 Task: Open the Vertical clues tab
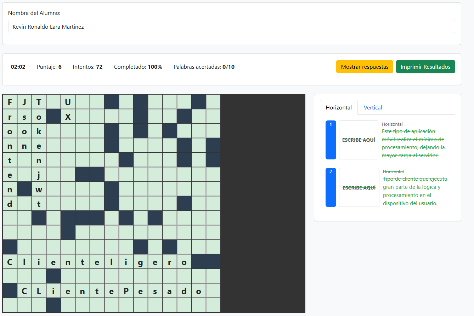click(x=373, y=107)
